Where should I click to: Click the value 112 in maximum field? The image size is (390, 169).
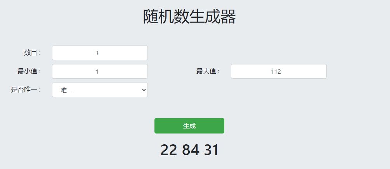(x=276, y=72)
